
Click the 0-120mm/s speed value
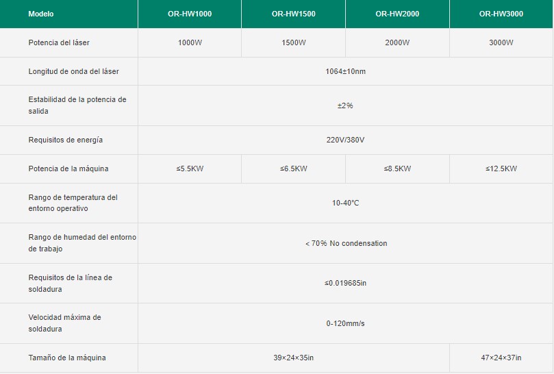click(x=345, y=323)
